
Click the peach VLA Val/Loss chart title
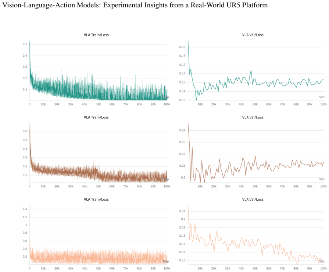pos(253,199)
